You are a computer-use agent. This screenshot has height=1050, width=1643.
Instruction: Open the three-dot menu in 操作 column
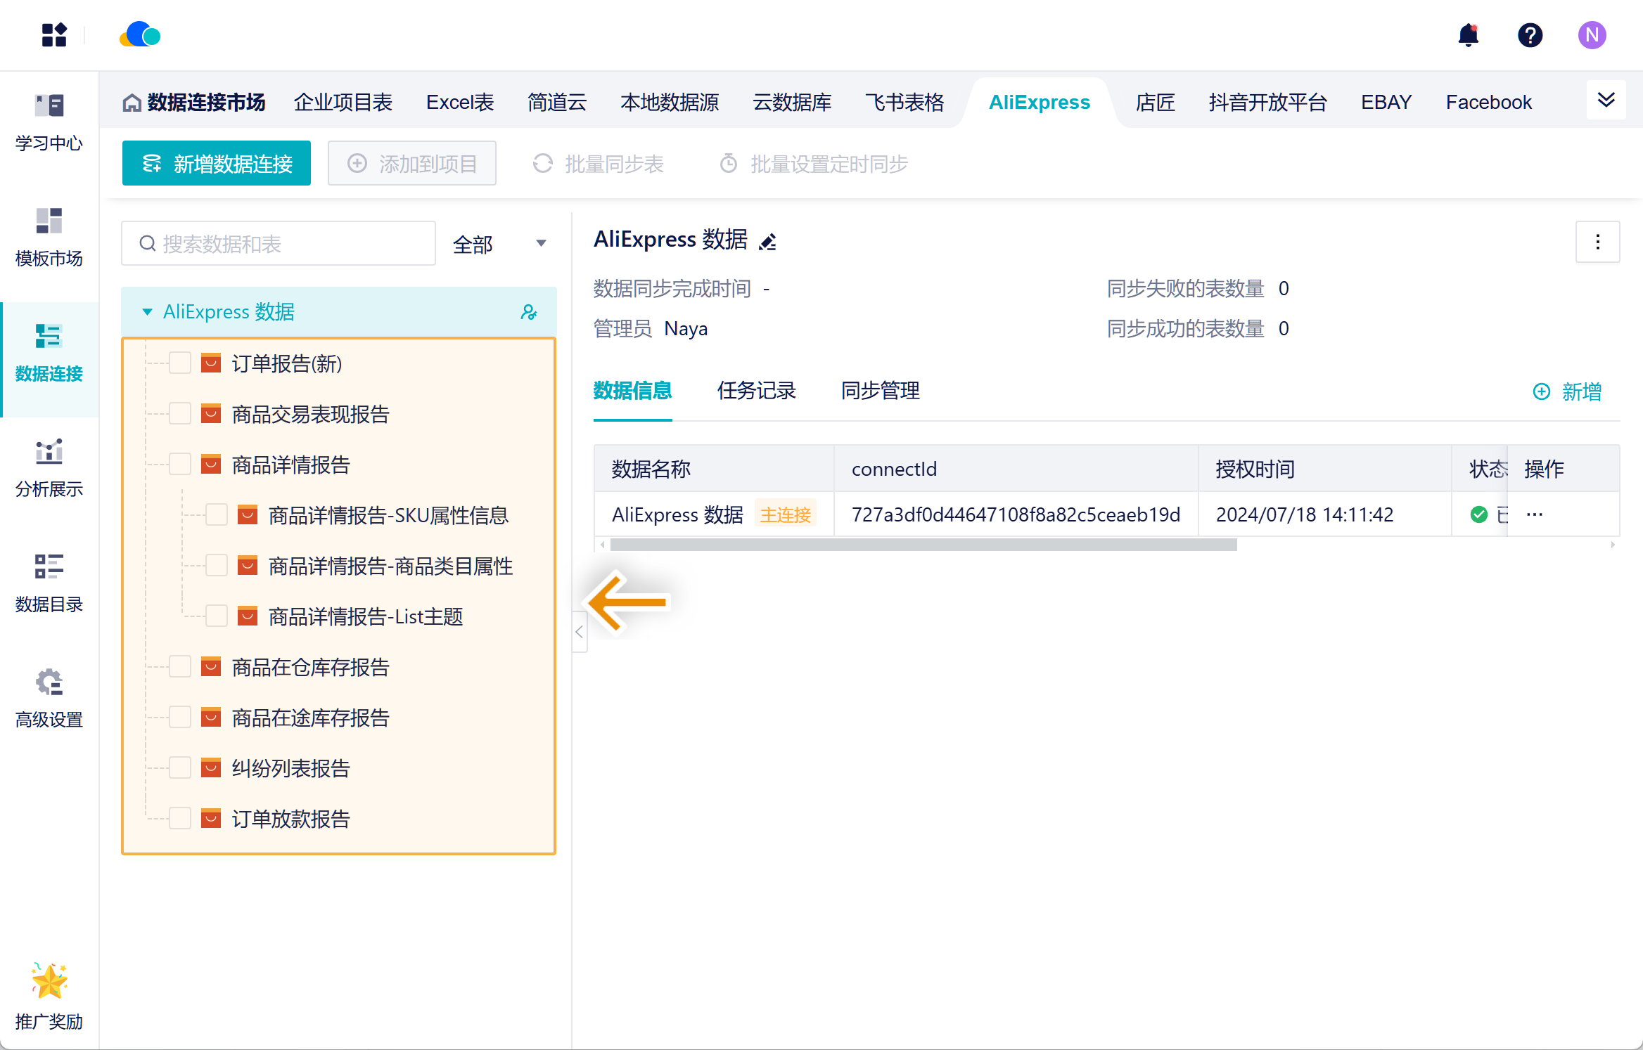pyautogui.click(x=1535, y=514)
